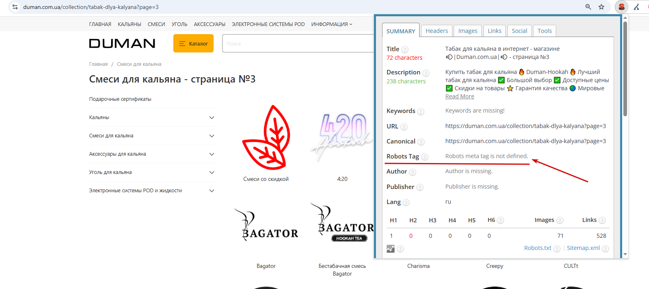649x289 pixels.
Task: Click the help icon next to Author
Action: 413,172
